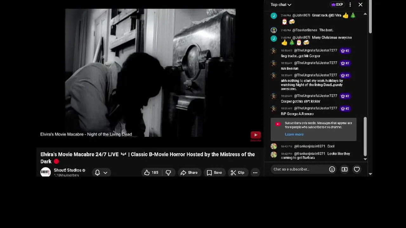406x228 pixels.
Task: Close the live chat panel
Action: pyautogui.click(x=360, y=4)
